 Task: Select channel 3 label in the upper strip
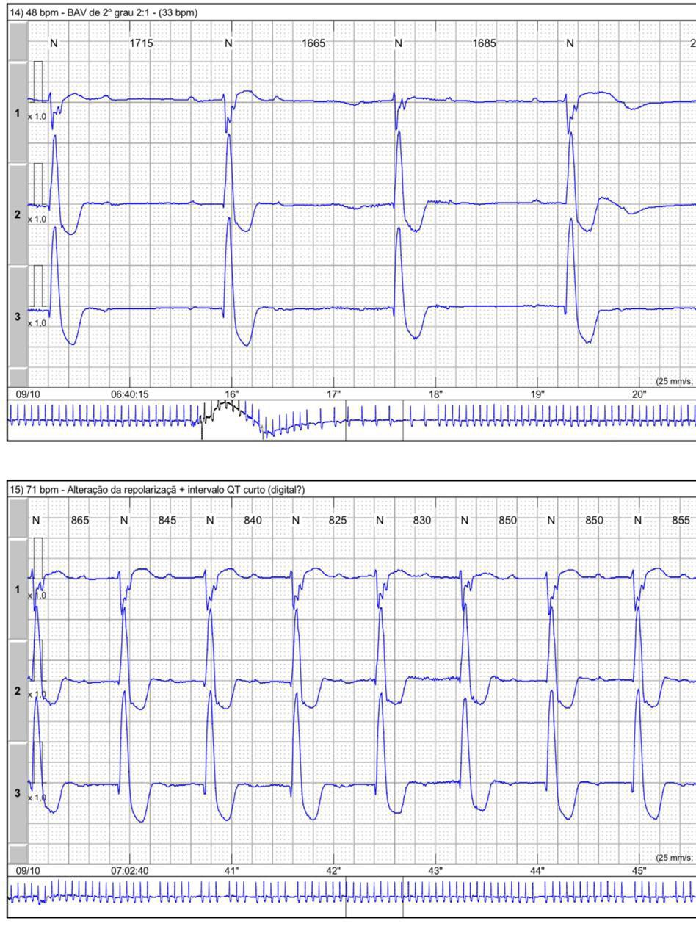pos(18,317)
